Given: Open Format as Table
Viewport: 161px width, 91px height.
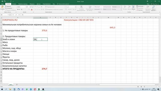Looking at the screenshot, I should click(90, 8).
